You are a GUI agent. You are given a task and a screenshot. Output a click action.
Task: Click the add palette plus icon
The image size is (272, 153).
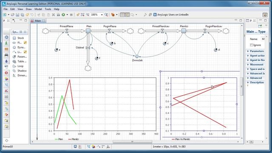click(7, 141)
